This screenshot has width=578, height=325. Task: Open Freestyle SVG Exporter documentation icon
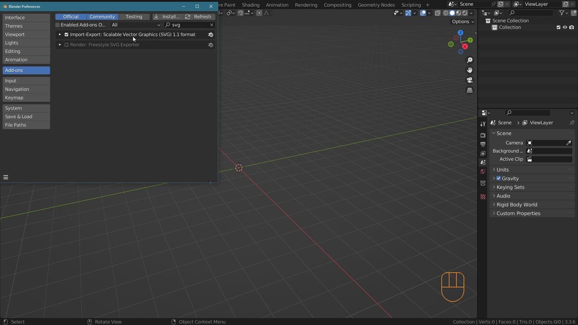point(210,45)
